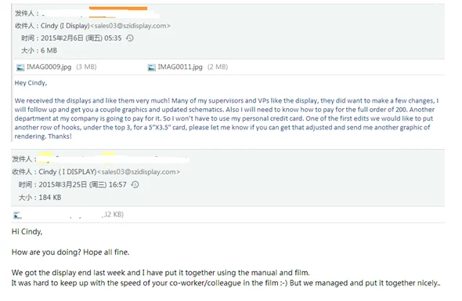Click recipient address in the second email
This screenshot has height=301, width=462.
pos(139,172)
